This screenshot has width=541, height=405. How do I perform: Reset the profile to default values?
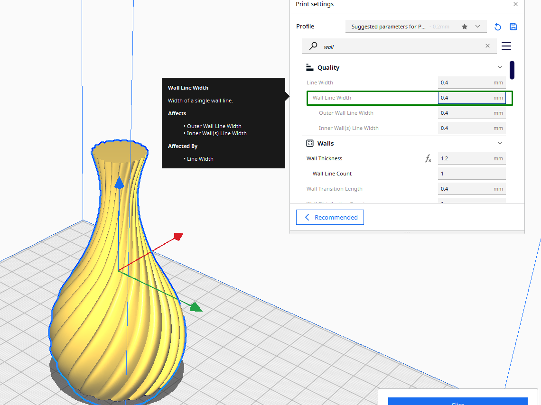[x=497, y=27]
